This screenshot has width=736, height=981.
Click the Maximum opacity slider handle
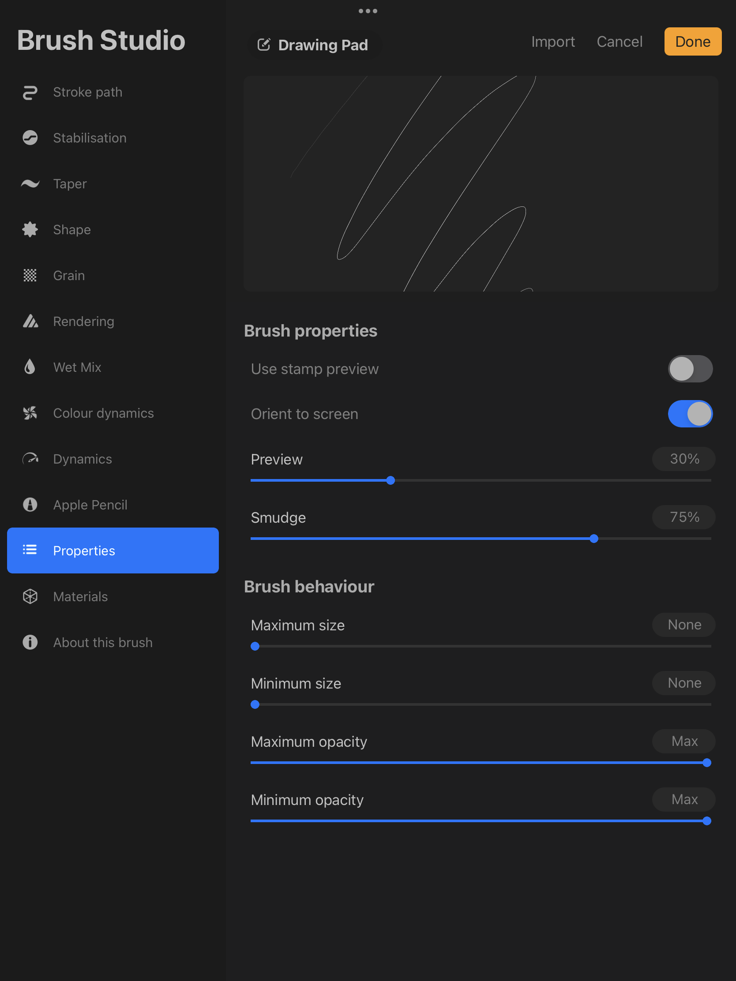(707, 763)
